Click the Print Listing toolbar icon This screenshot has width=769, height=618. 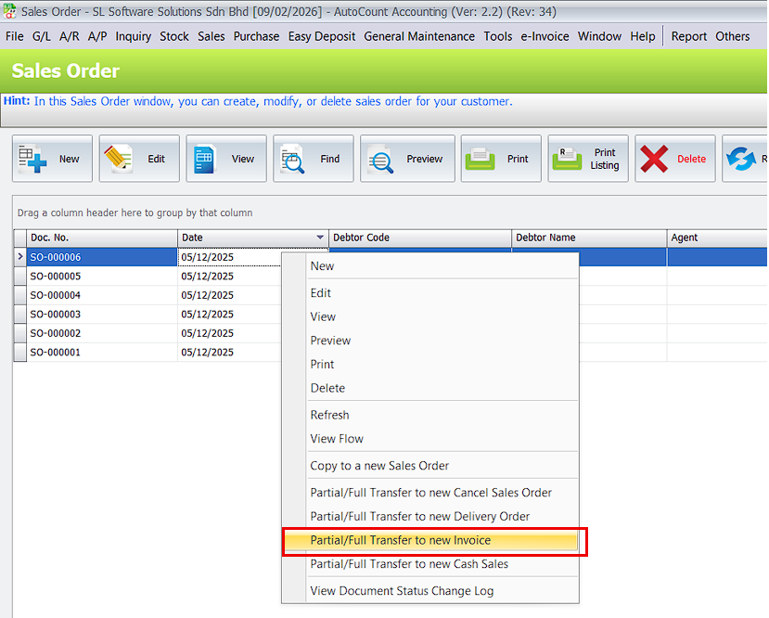[566, 160]
